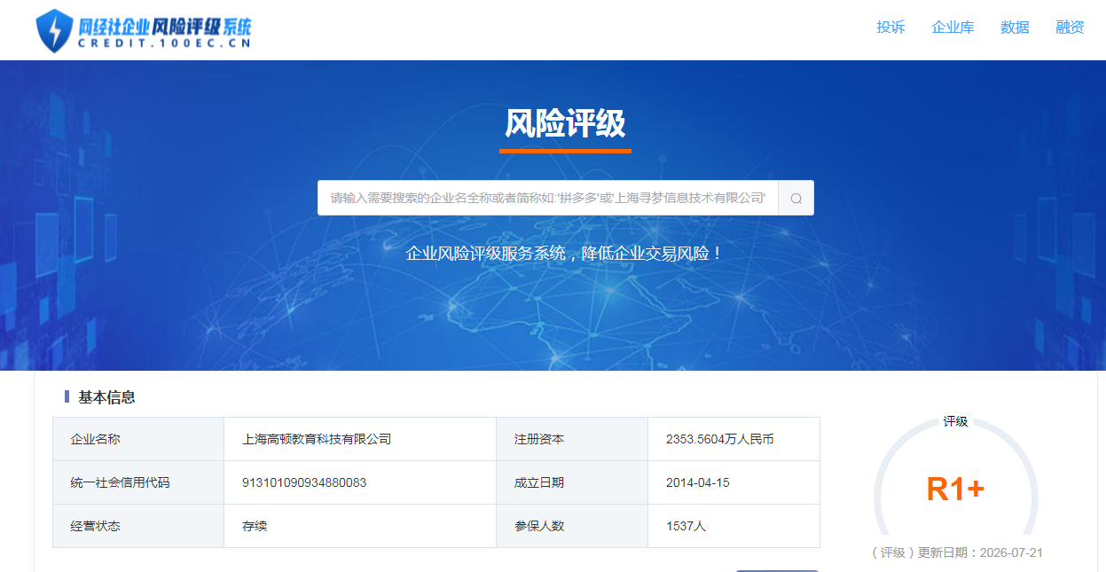
Task: Click the magnifier search icon
Action: click(796, 198)
